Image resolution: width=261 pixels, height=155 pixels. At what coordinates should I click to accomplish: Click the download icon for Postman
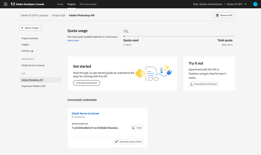tap(191, 84)
